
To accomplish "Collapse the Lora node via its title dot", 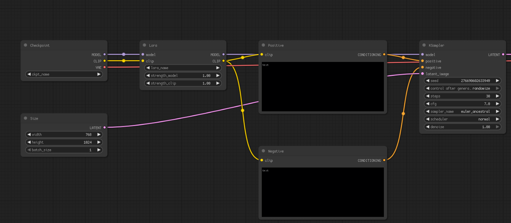I will click(144, 45).
